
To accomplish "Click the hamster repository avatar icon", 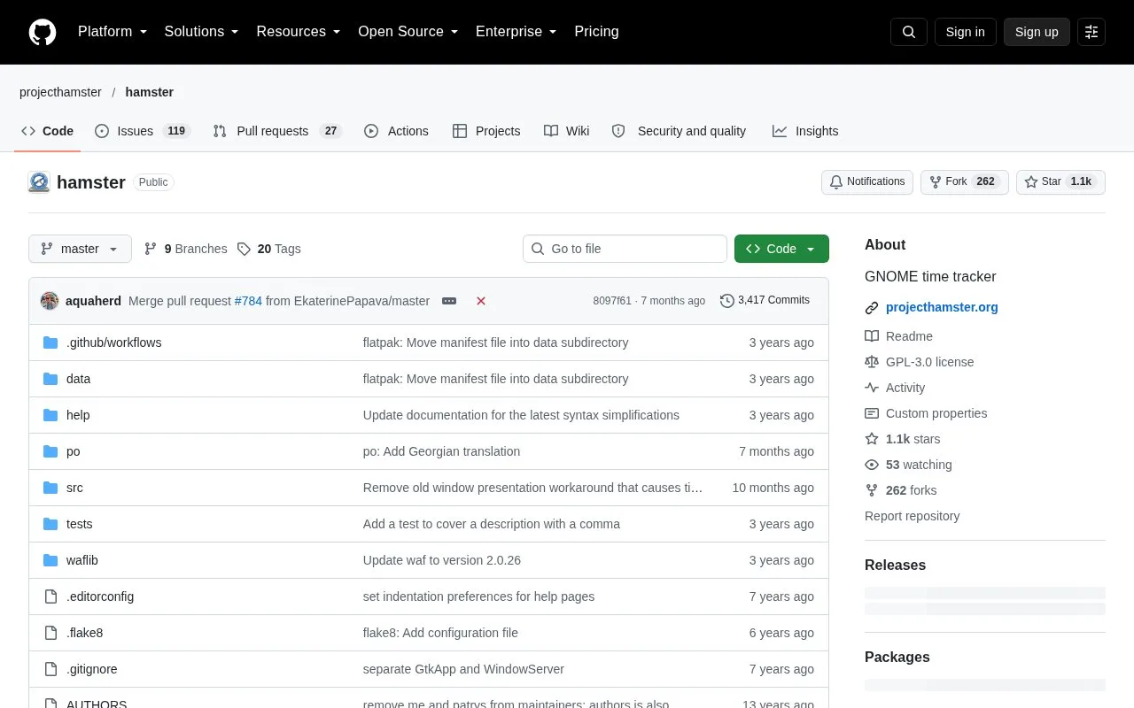I will pos(39,182).
